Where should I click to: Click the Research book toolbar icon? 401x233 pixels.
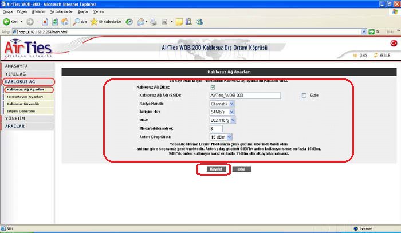188,22
